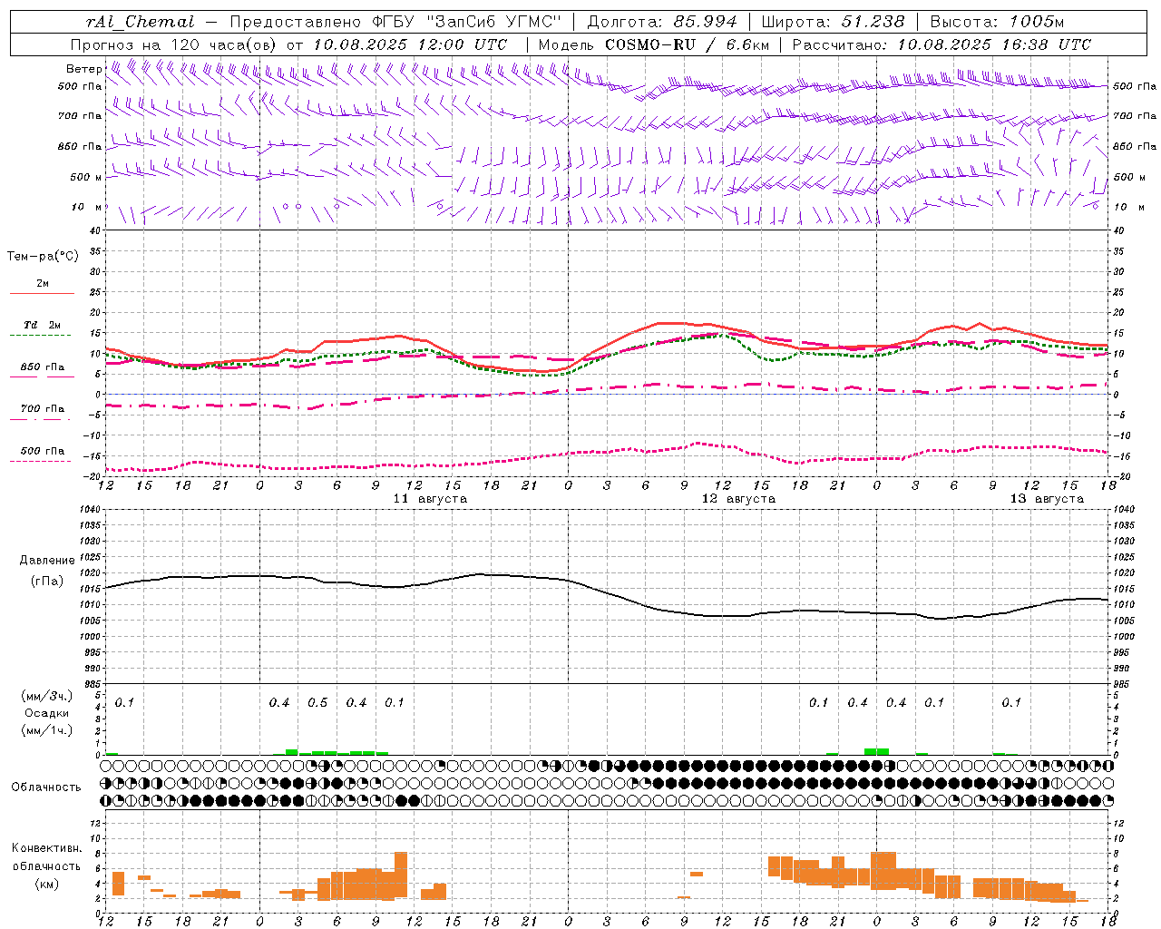The height and width of the screenshot is (929, 1161).
Task: Click the black pressure curve line
Action: tap(606, 593)
